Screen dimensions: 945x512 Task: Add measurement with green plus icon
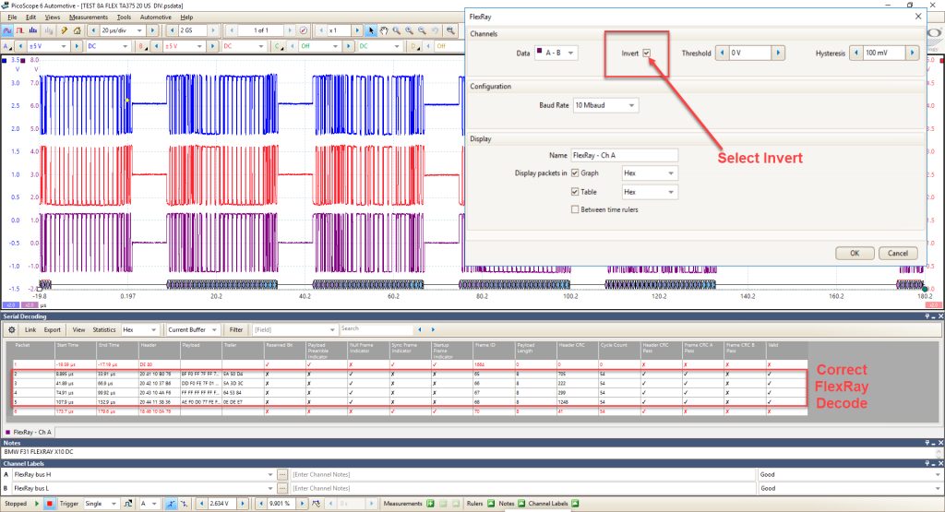tap(430, 504)
